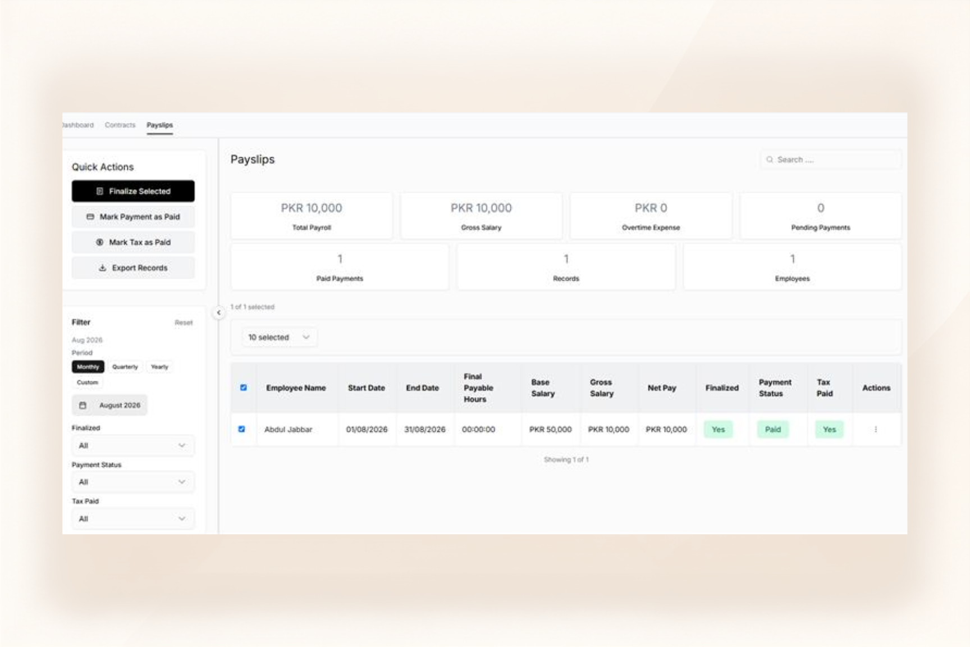
Task: Toggle the select-all checkbox in table header
Action: click(244, 388)
